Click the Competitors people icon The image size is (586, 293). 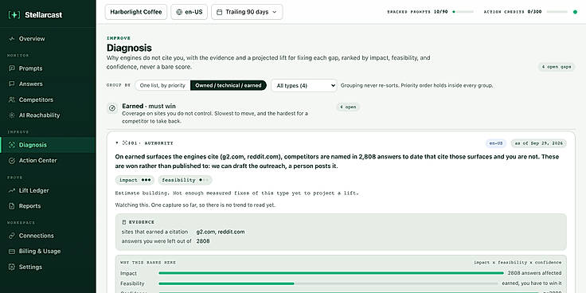(x=12, y=100)
